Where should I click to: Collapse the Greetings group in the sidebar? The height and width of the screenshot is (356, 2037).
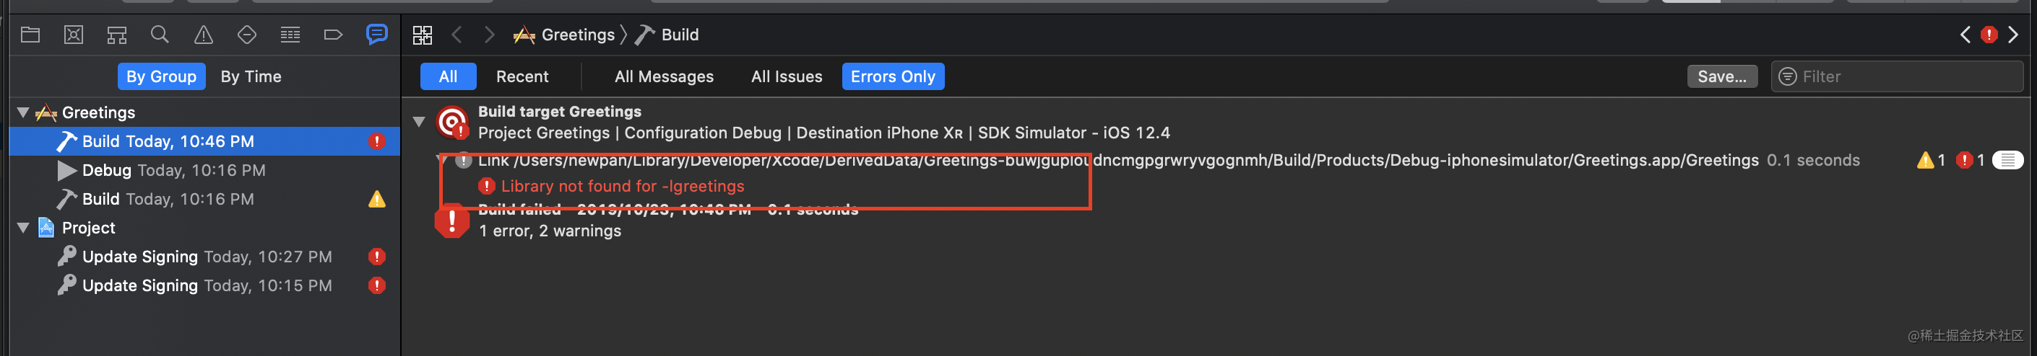point(23,113)
